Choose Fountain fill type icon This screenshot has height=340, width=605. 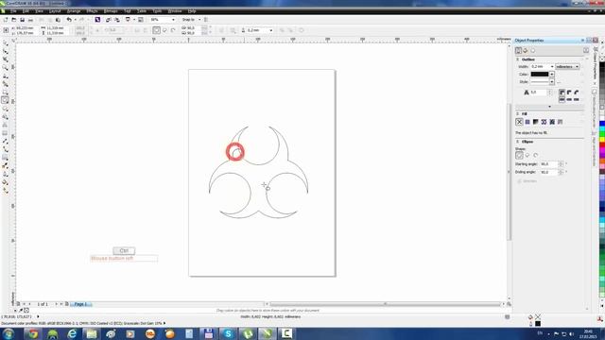(x=536, y=122)
